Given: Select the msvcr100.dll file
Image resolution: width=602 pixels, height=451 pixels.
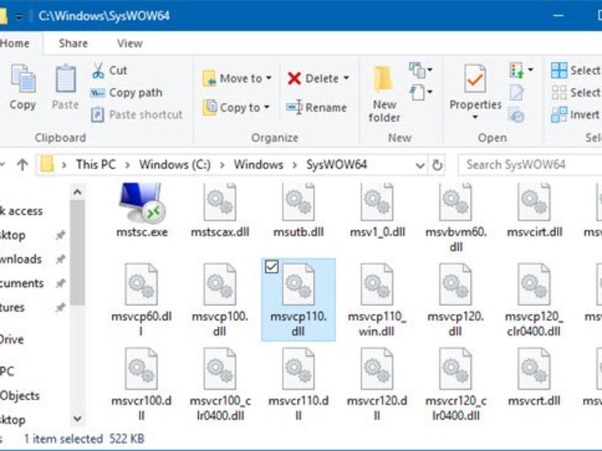Looking at the screenshot, I should point(141,384).
